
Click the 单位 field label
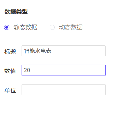pos(10,90)
